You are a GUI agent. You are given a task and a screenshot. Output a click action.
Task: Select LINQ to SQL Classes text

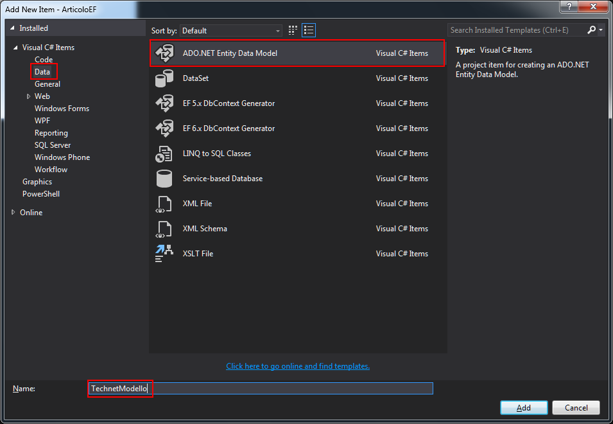tap(217, 154)
